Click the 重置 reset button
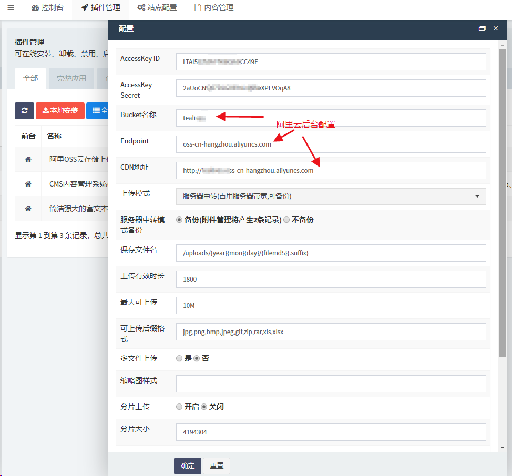The height and width of the screenshot is (476, 512). point(217,466)
